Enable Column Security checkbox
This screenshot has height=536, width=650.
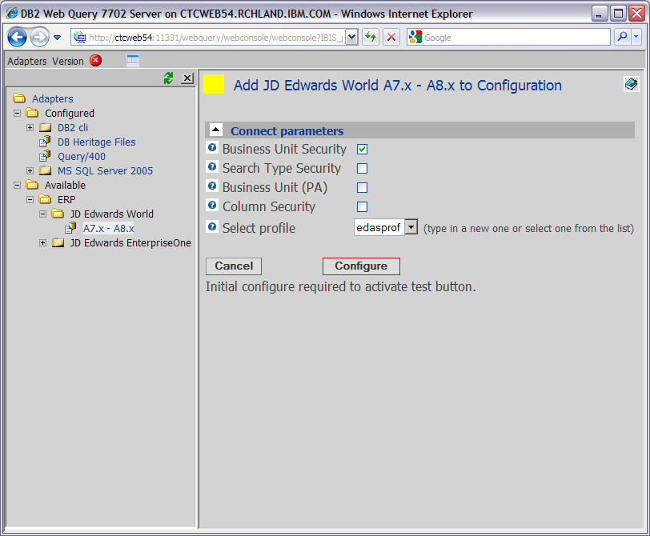(x=362, y=206)
